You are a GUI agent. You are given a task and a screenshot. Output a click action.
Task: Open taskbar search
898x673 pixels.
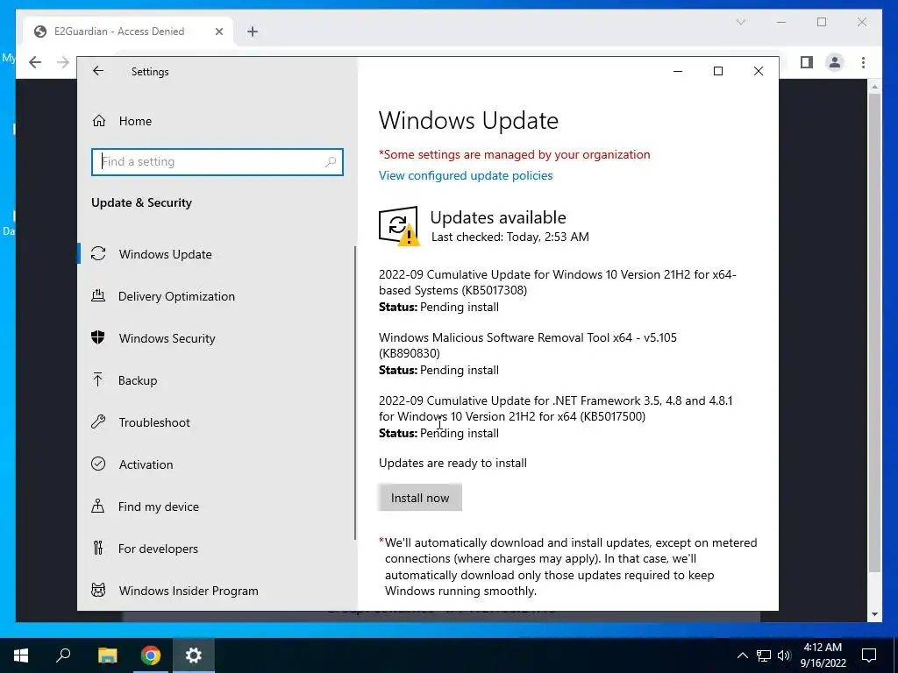click(x=63, y=655)
